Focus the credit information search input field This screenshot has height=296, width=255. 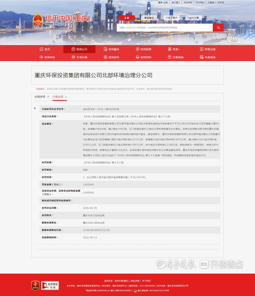tap(165, 28)
